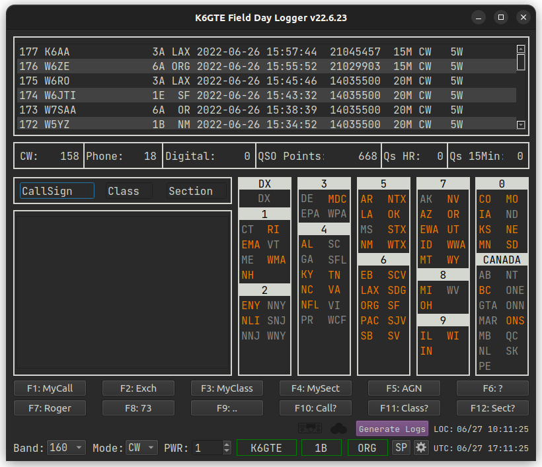Click the Section input field
Viewport: 542px width, 467px height.
click(196, 191)
